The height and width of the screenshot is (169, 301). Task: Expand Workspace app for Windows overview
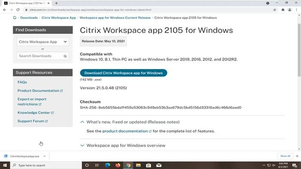click(123, 146)
